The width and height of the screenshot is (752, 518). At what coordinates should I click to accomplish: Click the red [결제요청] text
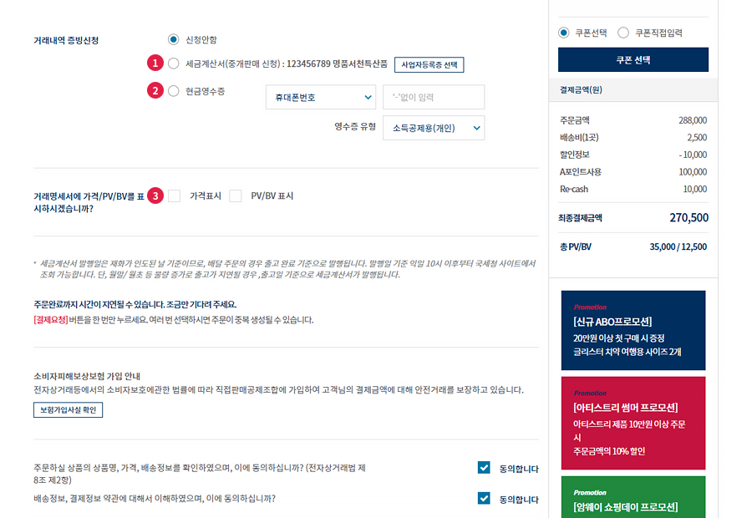point(51,320)
